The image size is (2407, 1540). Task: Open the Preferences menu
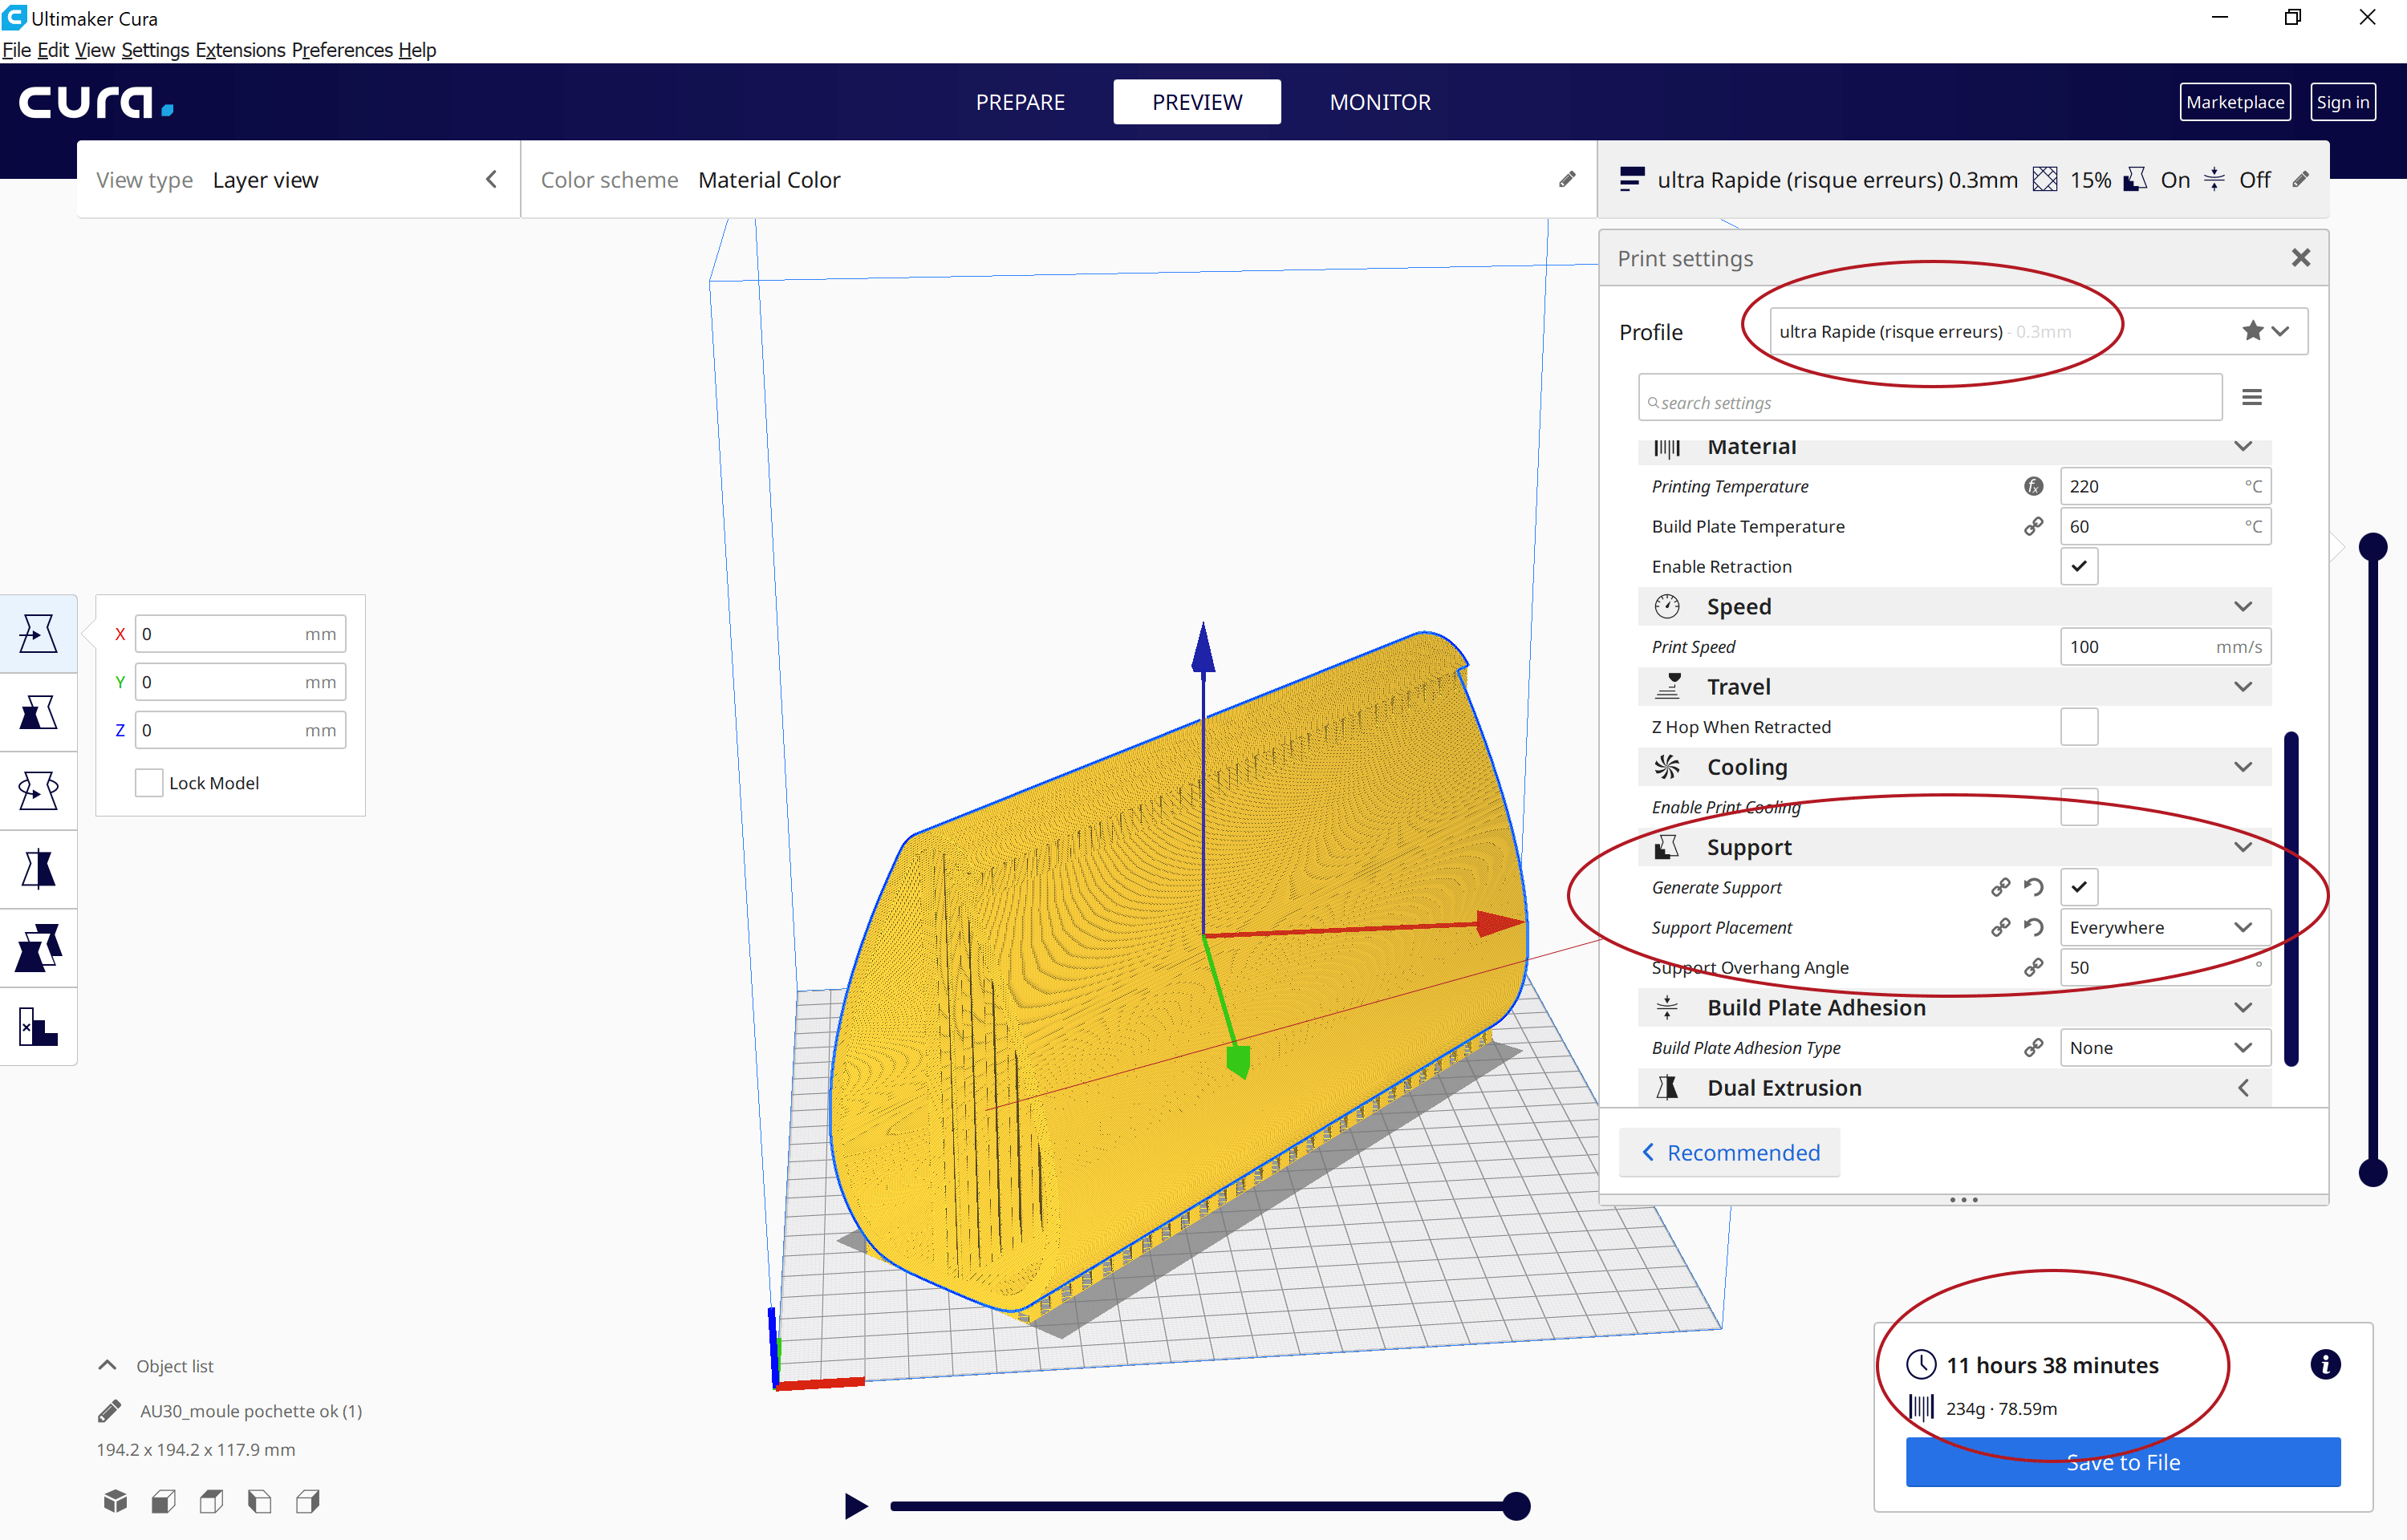point(342,50)
